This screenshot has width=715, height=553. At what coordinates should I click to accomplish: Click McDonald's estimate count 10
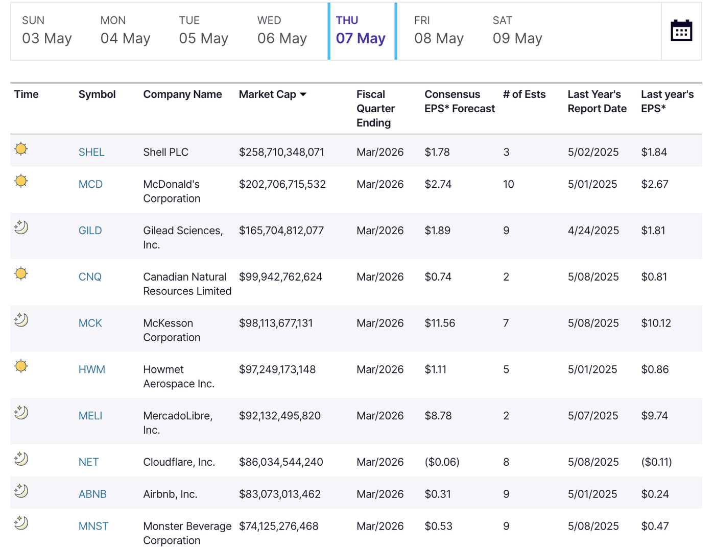click(x=509, y=184)
